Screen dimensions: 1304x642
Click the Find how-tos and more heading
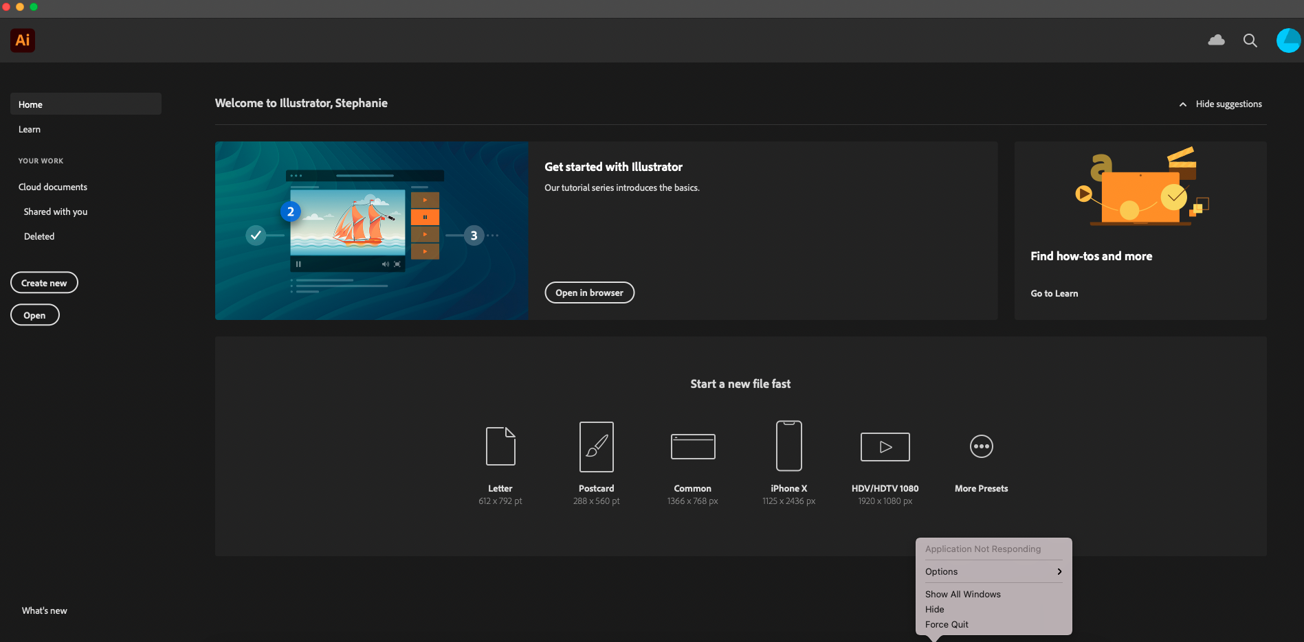click(x=1092, y=256)
